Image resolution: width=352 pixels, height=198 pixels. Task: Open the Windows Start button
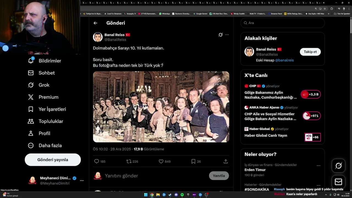click(x=146, y=195)
